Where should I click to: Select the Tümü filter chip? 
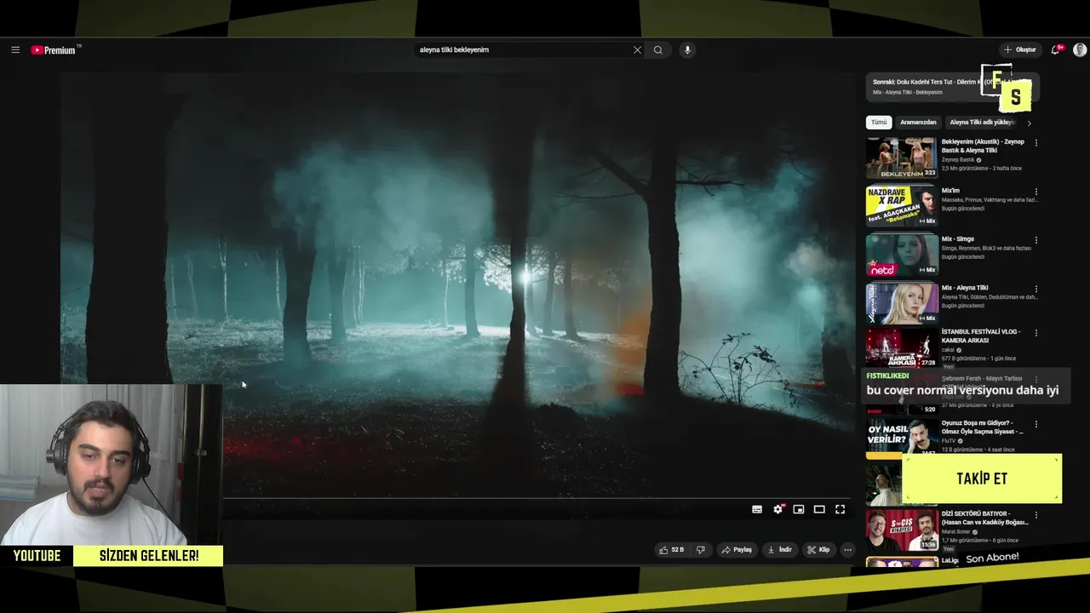879,123
